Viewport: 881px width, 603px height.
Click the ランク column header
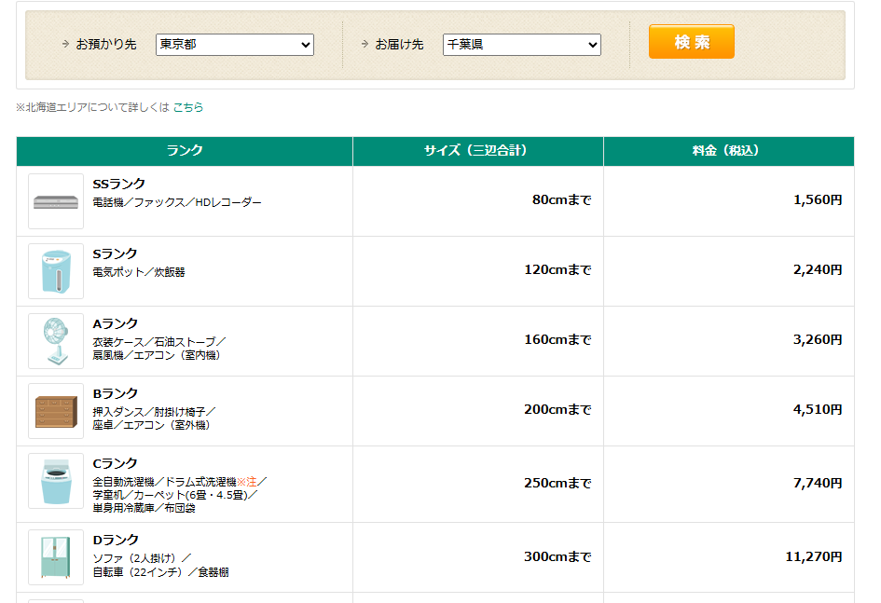[185, 151]
